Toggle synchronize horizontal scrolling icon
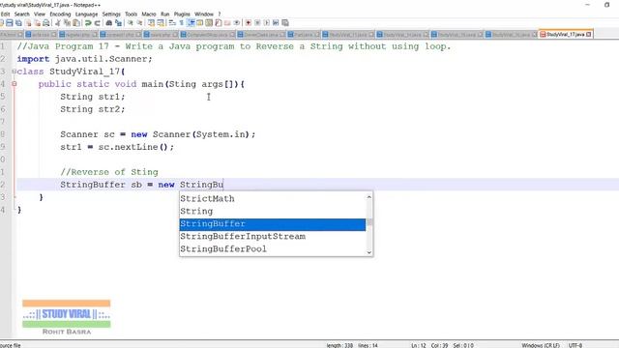Image resolution: width=619 pixels, height=348 pixels. pyautogui.click(x=161, y=23)
